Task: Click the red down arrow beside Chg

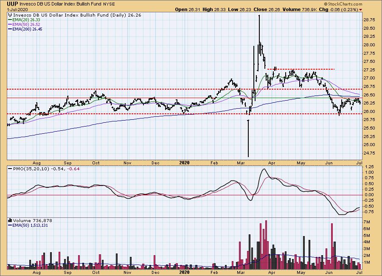Action: 360,10
